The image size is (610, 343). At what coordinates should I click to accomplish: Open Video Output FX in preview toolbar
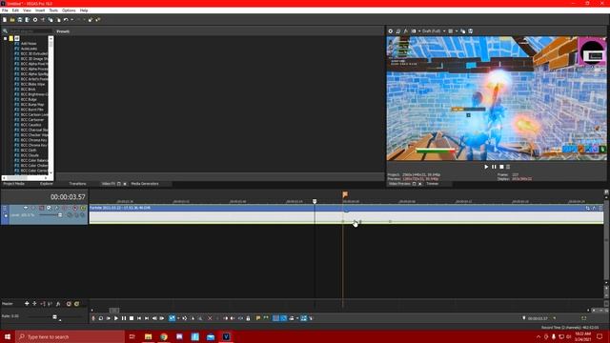coord(406,31)
